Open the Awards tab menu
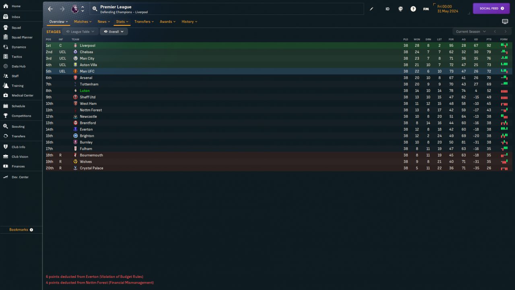This screenshot has height=290, width=515. [x=168, y=22]
